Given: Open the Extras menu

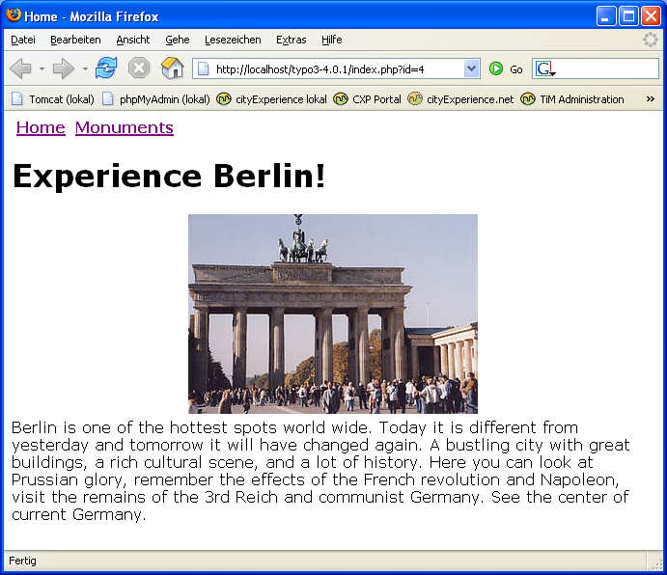Looking at the screenshot, I should tap(291, 40).
